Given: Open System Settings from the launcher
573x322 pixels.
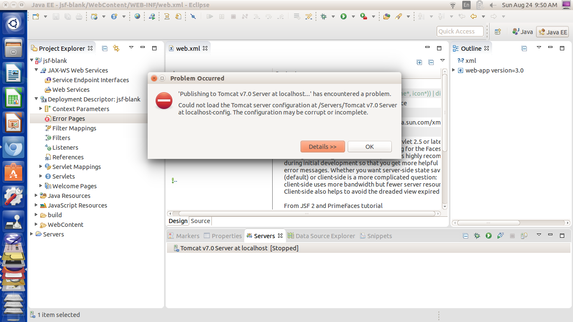Looking at the screenshot, I should pyautogui.click(x=13, y=196).
